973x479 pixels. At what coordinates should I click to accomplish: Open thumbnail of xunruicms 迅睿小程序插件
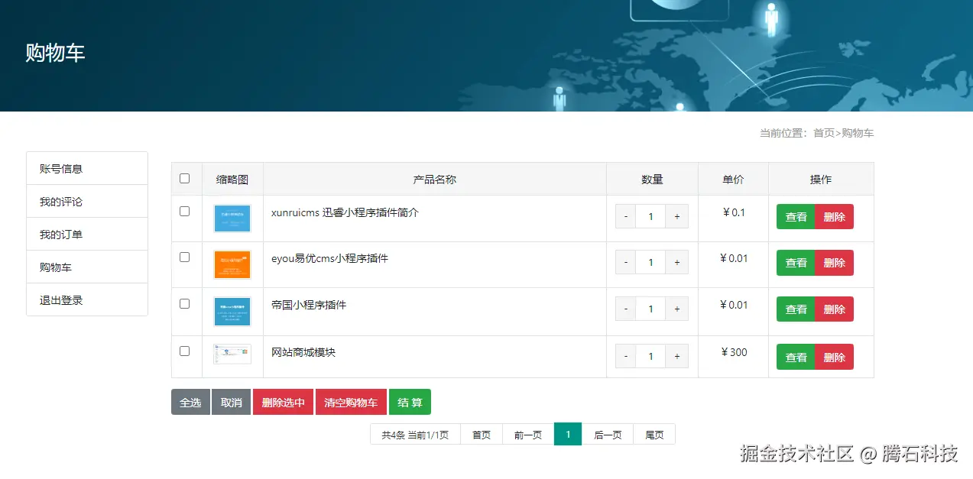point(232,218)
